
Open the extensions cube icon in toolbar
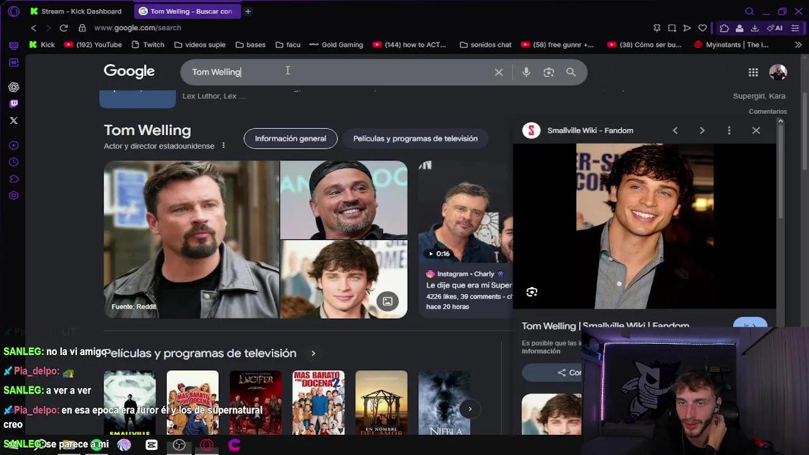pos(724,28)
